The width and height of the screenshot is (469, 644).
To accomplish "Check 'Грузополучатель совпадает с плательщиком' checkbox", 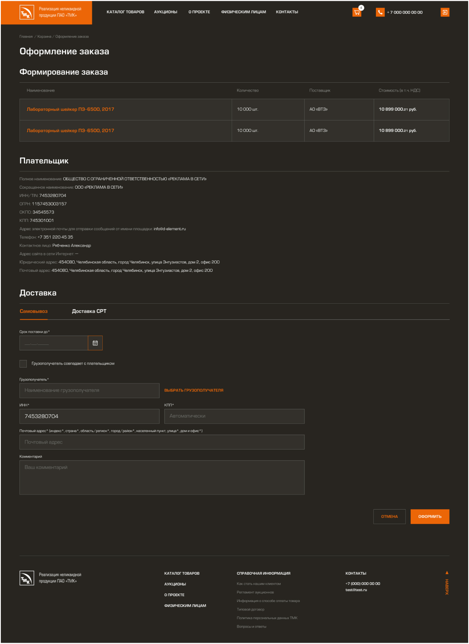I will (23, 364).
